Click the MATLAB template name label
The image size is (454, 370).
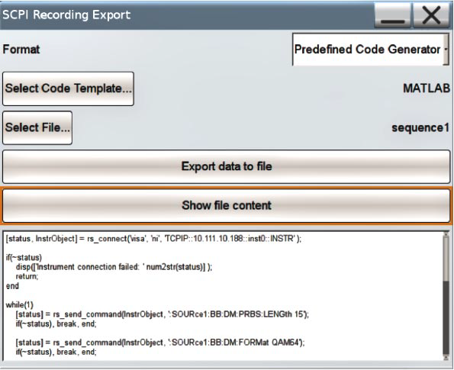click(427, 88)
